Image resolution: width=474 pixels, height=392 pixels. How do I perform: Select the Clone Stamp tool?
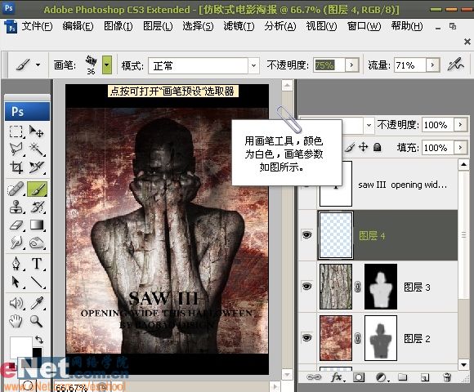coord(16,207)
